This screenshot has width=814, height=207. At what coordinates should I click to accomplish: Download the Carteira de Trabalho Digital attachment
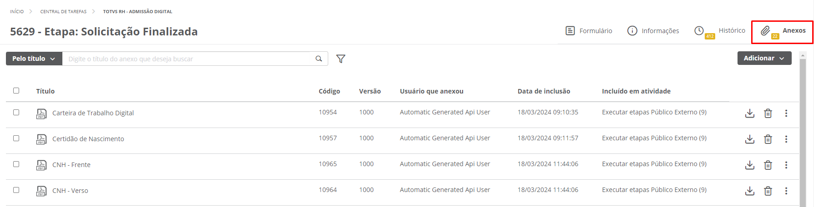[x=749, y=113]
